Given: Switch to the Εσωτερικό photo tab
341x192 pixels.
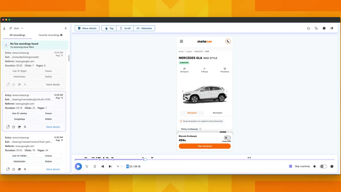Looking at the screenshot, I should click(217, 113).
